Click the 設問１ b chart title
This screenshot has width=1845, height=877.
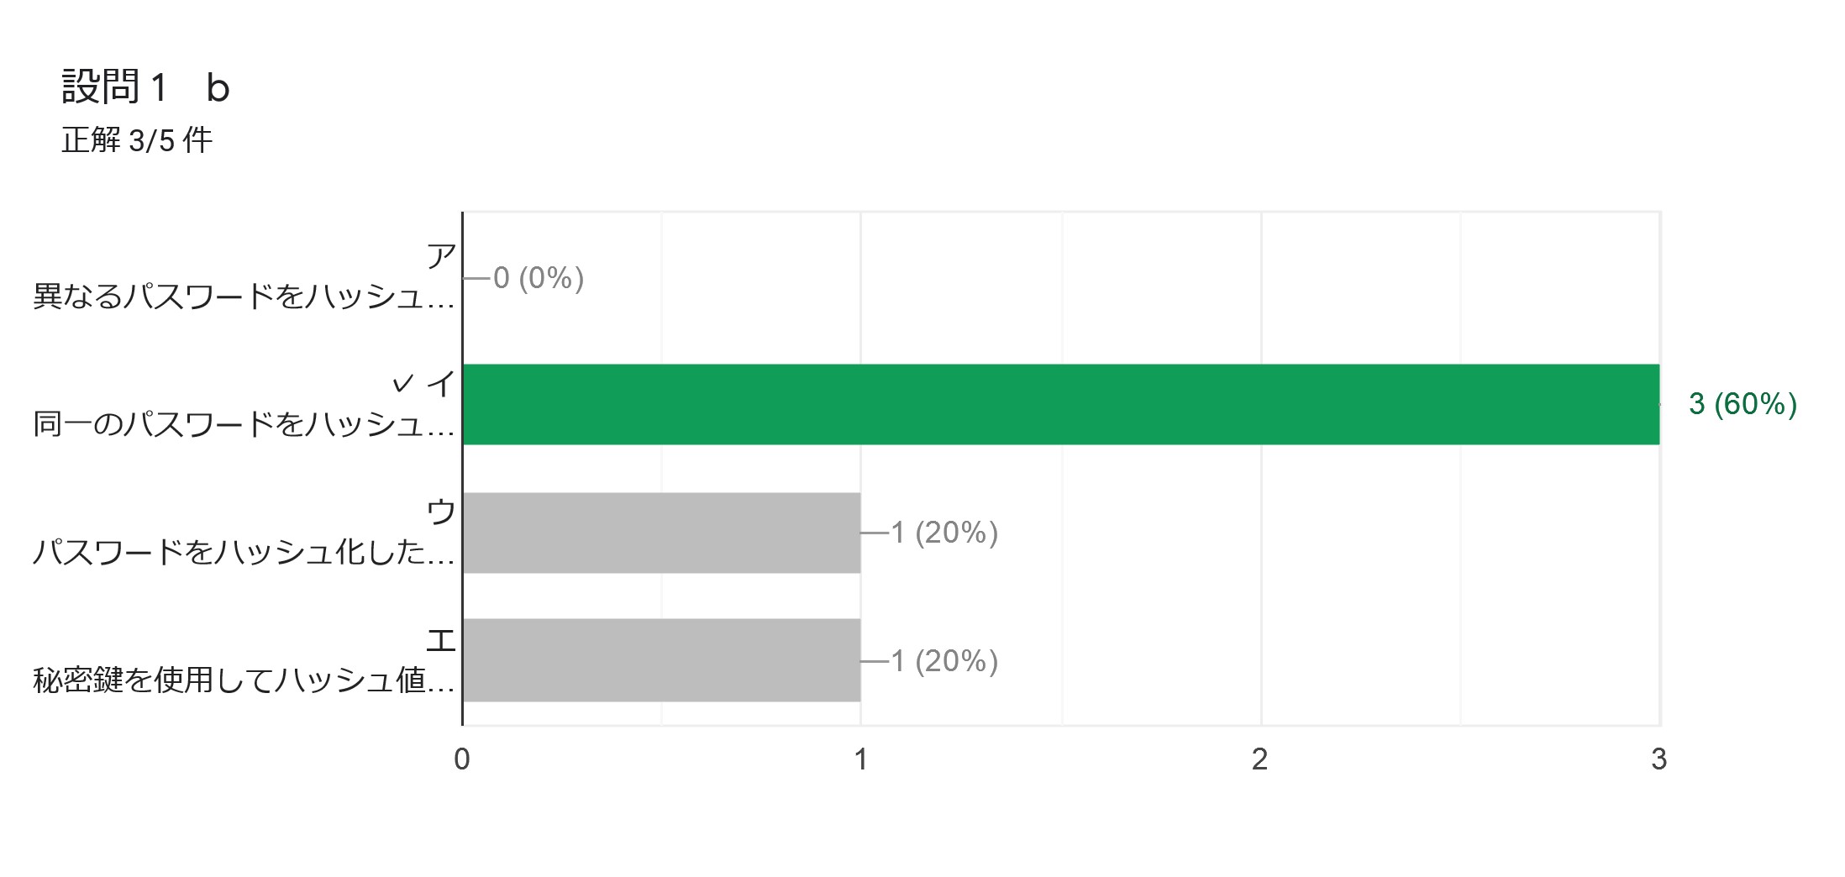(145, 87)
